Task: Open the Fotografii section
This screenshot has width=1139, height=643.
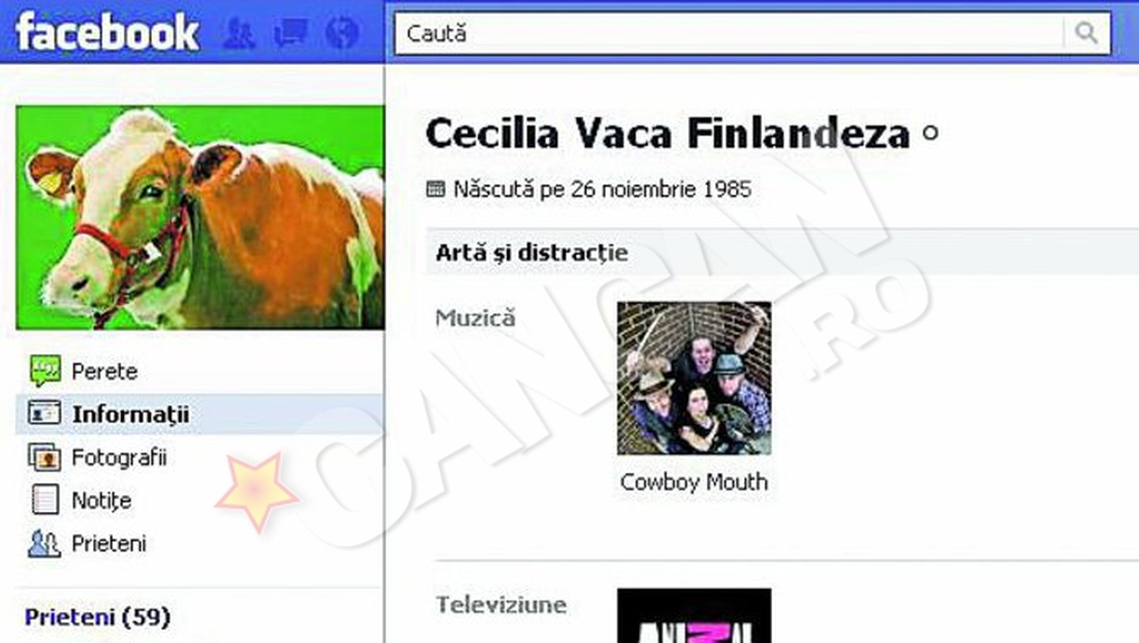Action: pos(119,458)
